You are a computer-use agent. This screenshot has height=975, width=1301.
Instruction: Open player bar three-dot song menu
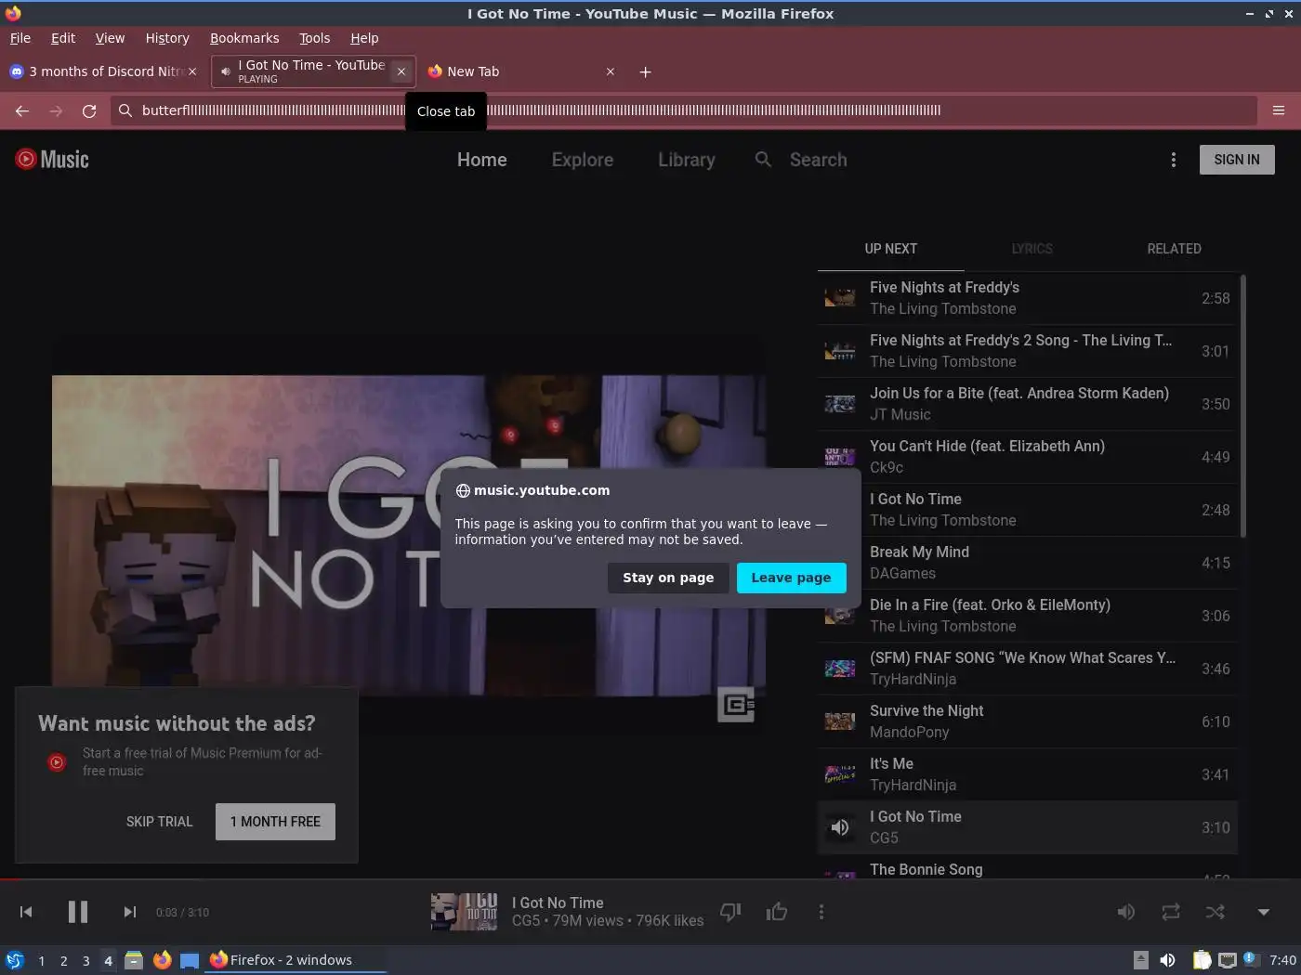(x=821, y=912)
